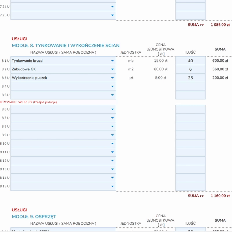Click Moduł 8 Tynkowanie section heading
This screenshot has height=232, width=232.
[x=66, y=46]
